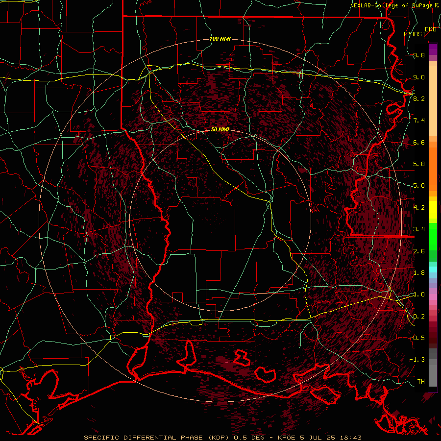Click the 7.4 value on the scale
The height and width of the screenshot is (441, 441).
(419, 121)
